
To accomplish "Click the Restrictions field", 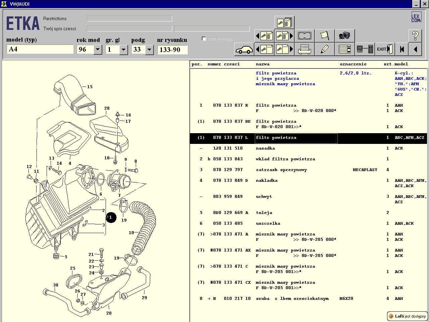I will (129, 18).
